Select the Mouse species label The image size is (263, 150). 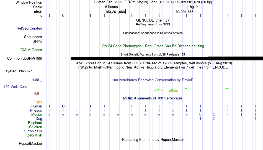pyautogui.click(x=37, y=115)
